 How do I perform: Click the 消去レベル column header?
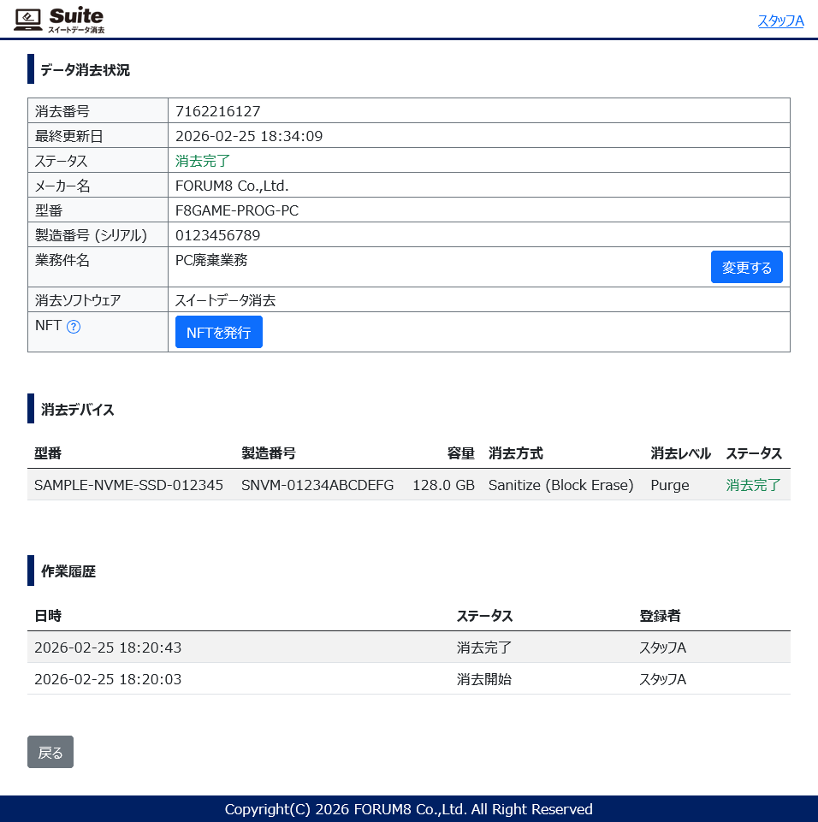(x=680, y=453)
